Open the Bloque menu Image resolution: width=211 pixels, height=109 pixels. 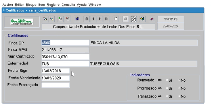coord(31,5)
